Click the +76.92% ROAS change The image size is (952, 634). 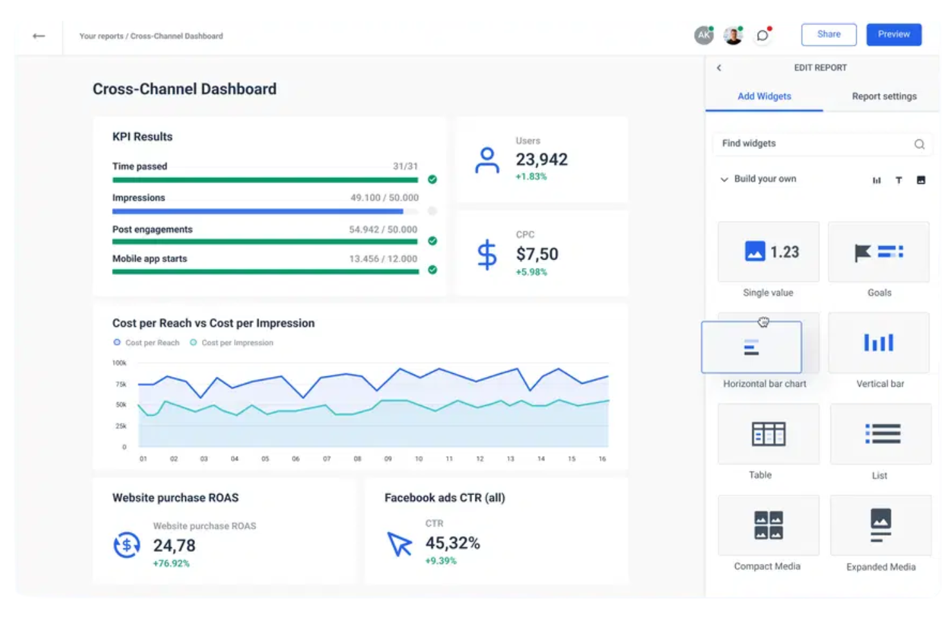(171, 564)
